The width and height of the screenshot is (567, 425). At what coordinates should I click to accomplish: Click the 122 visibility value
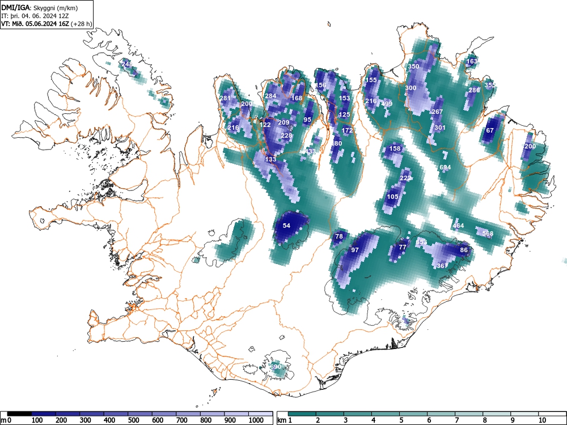[x=265, y=125]
